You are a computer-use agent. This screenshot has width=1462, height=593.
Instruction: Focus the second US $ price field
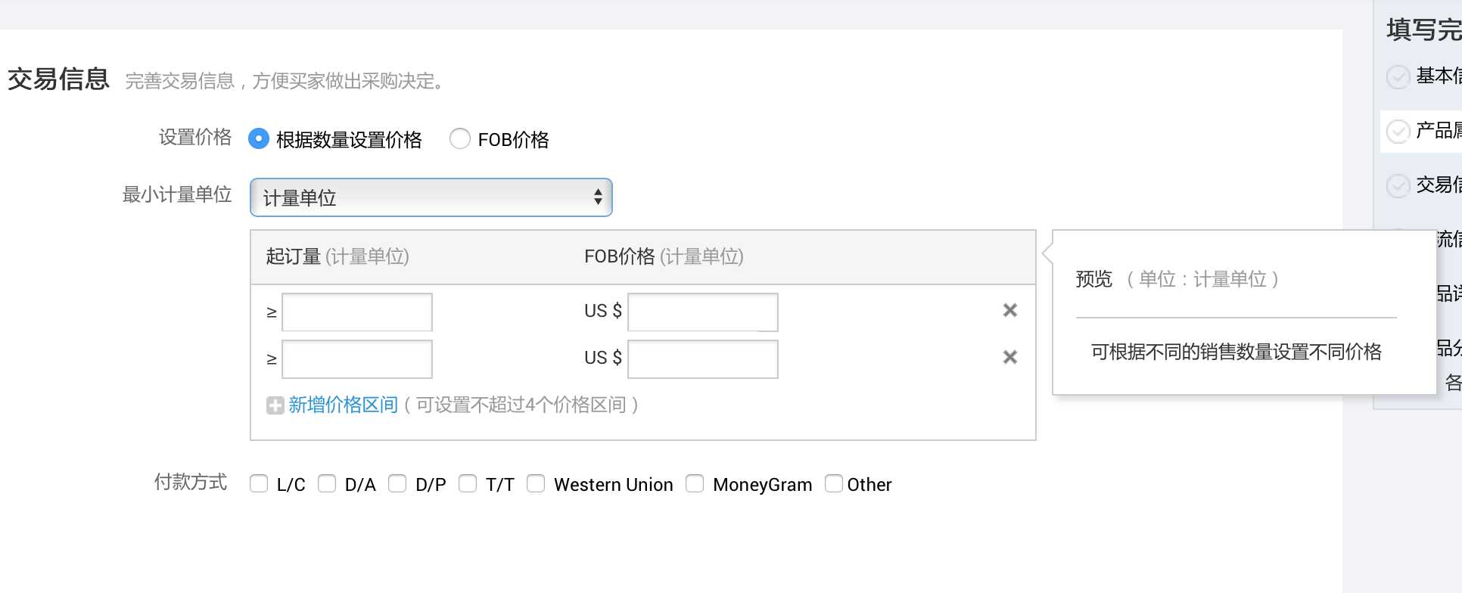tap(703, 359)
